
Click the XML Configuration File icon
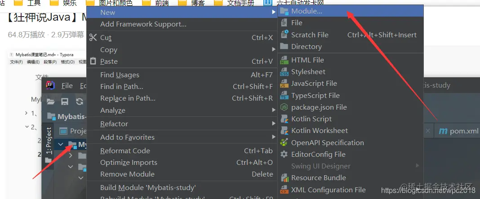pyautogui.click(x=284, y=190)
